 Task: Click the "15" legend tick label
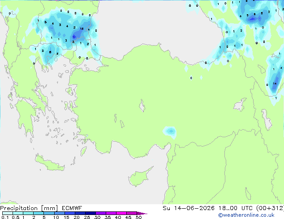(x=66, y=217)
